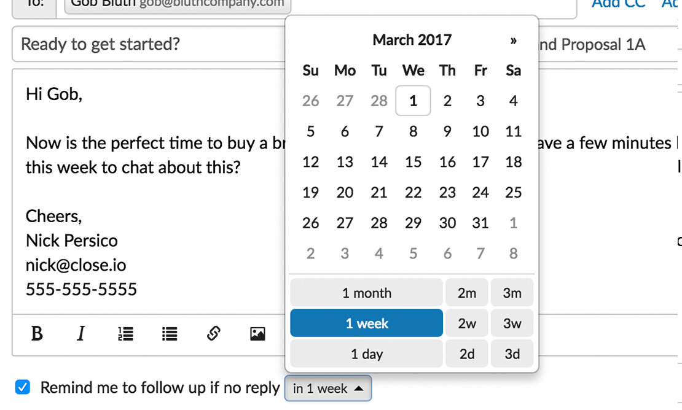
Task: Insert a numbered list
Action: (126, 333)
